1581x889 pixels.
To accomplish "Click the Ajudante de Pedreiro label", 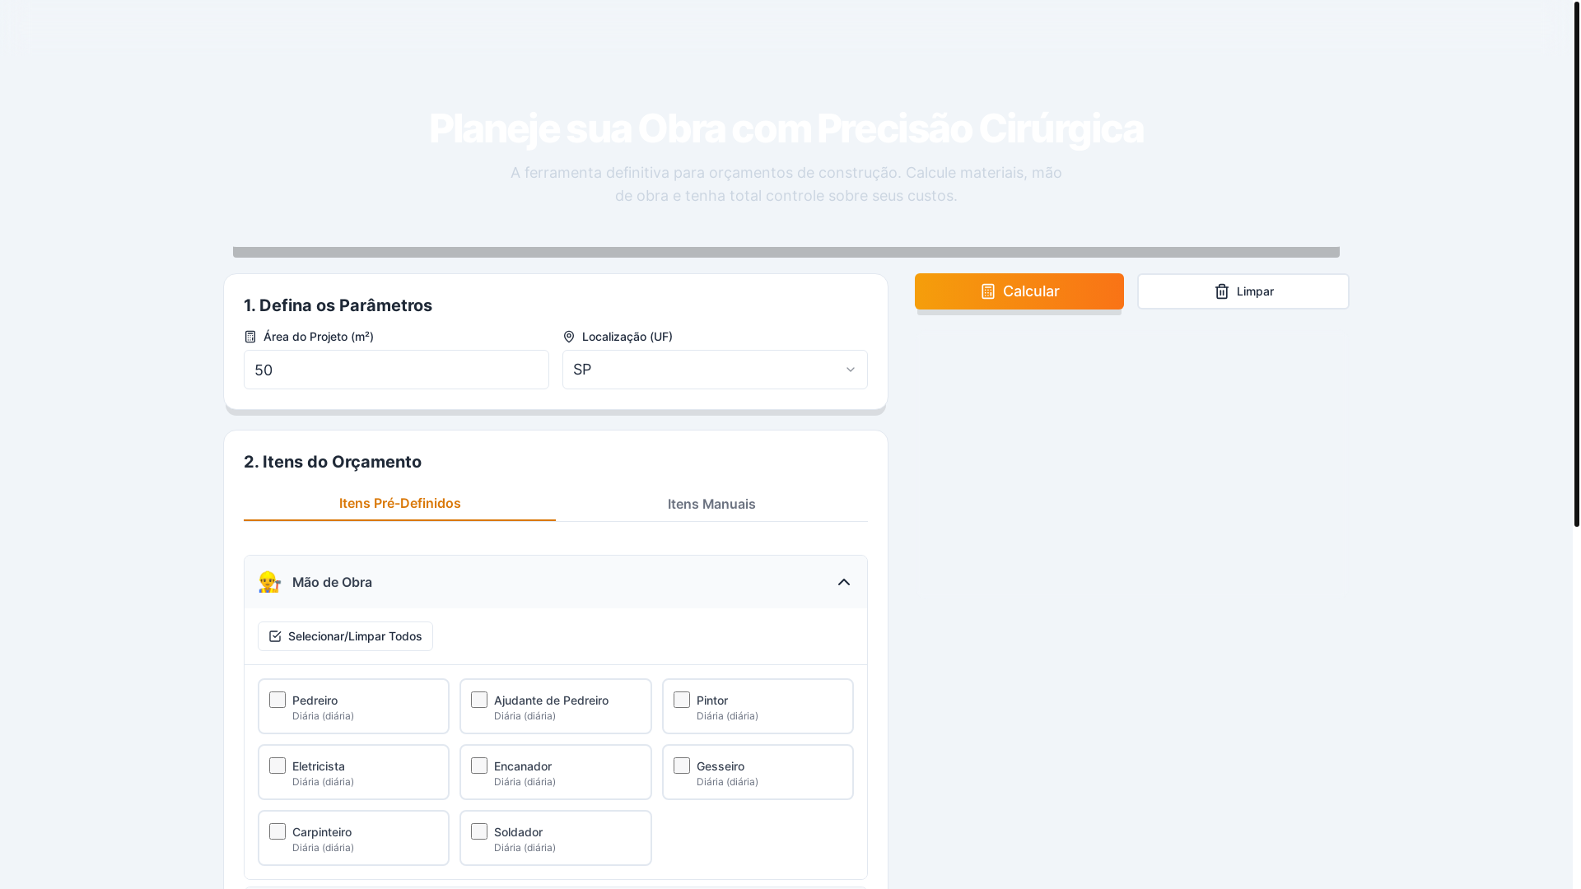I will pyautogui.click(x=551, y=700).
